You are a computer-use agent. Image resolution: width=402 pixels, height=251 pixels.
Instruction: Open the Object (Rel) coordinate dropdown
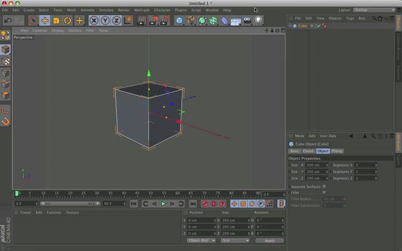[x=202, y=240]
